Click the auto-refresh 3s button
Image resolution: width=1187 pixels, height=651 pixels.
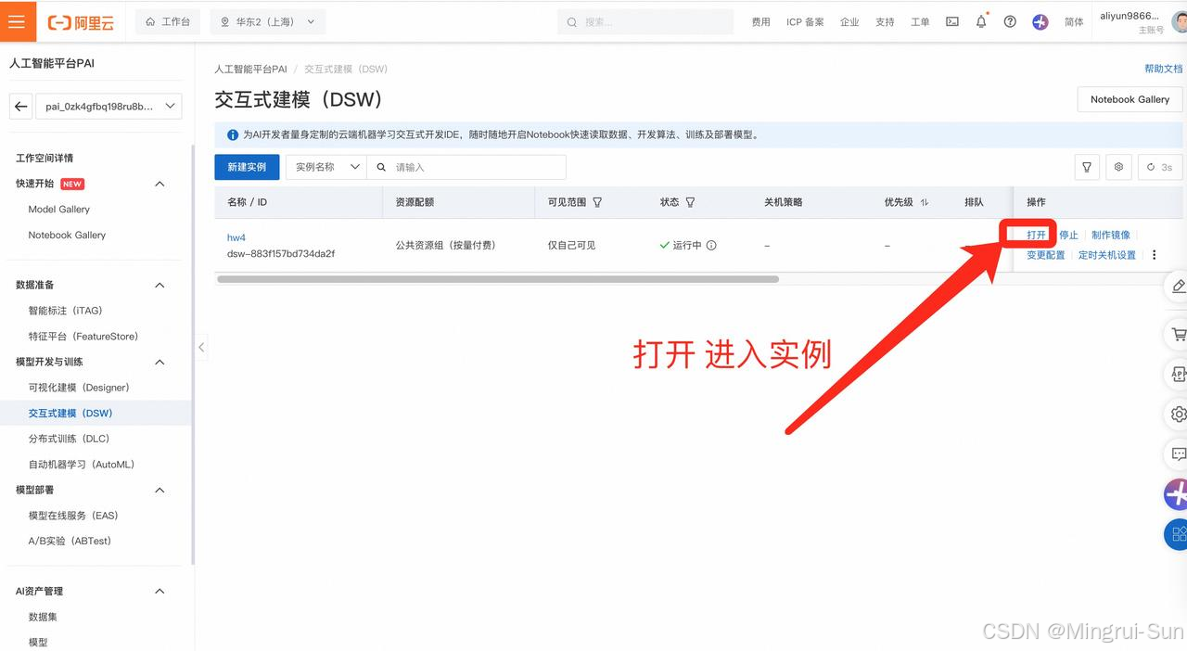(x=1160, y=167)
